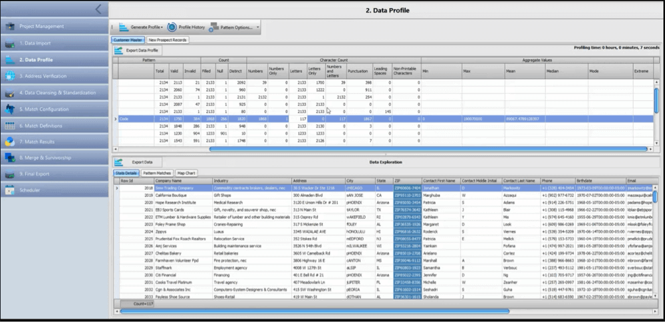
Task: Click the Project Management icon in sidebar
Action: [9, 27]
